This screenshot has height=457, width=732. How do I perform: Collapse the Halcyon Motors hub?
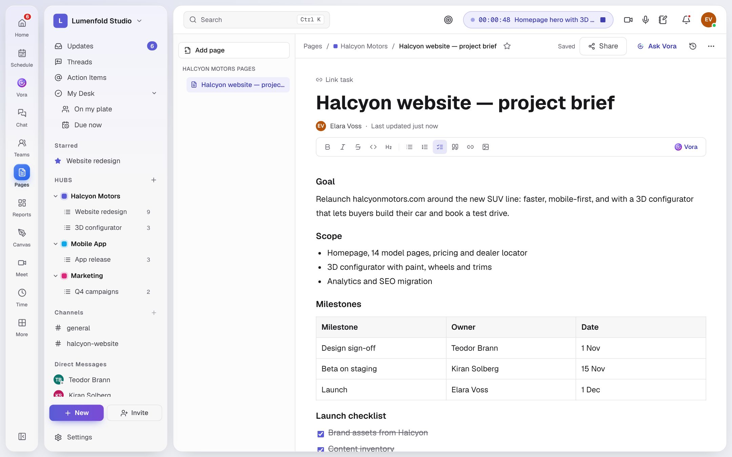click(56, 196)
